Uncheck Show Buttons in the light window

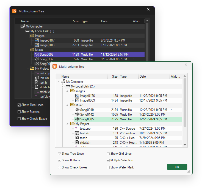tap(59, 160)
